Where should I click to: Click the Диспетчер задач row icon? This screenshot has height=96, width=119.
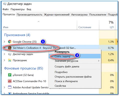tap(10, 54)
